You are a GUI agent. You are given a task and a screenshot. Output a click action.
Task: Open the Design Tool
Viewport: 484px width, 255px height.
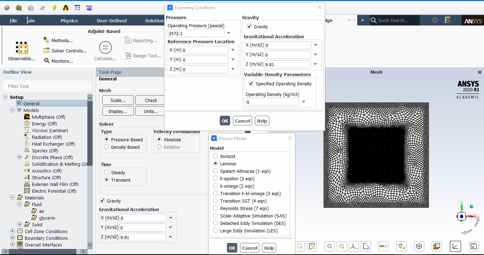click(143, 55)
